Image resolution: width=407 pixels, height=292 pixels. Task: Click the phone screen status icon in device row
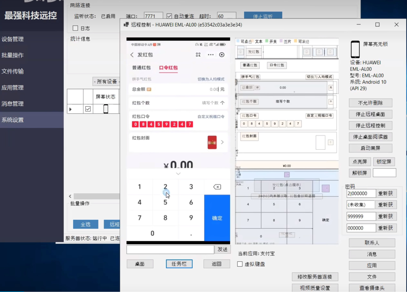coord(106,109)
